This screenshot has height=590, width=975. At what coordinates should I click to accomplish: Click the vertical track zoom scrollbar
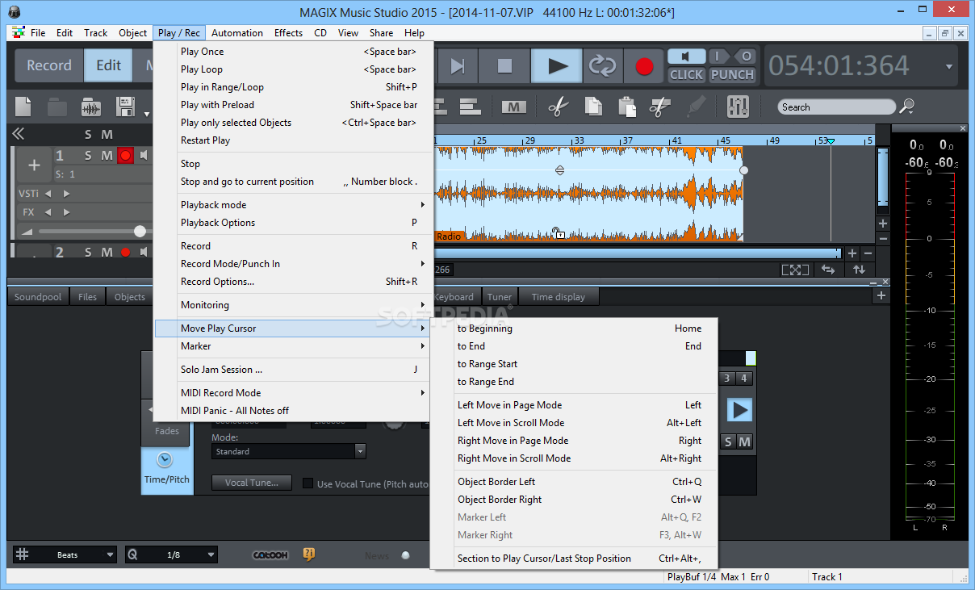pos(882,177)
